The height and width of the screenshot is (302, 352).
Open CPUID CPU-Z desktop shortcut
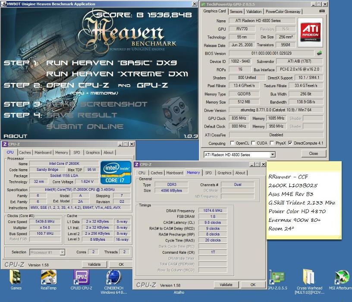pyautogui.click(x=81, y=280)
